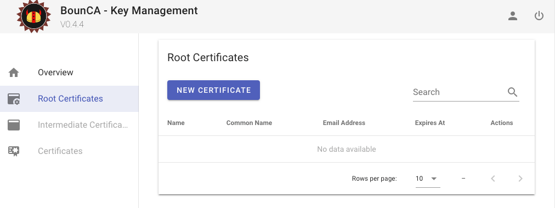Sort table by Name column

(176, 123)
